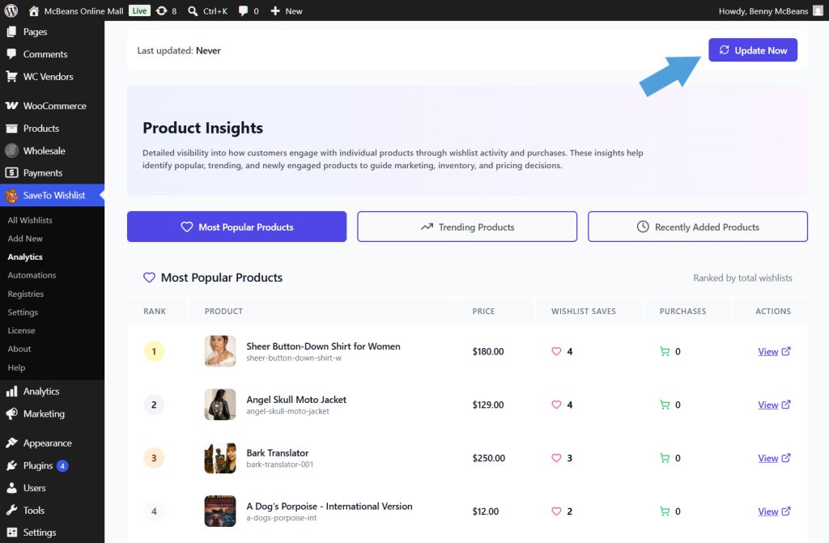Open All Wishlists submenu item

(30, 220)
